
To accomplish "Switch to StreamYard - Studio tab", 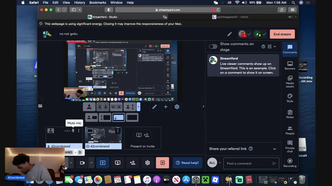I will tap(102, 17).
